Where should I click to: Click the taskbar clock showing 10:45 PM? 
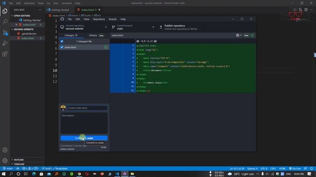(x=299, y=174)
